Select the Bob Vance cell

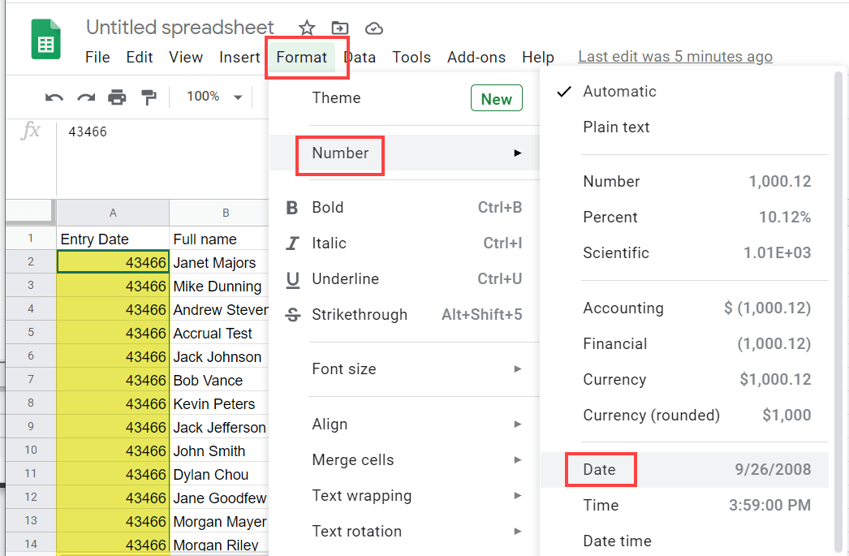coord(219,380)
